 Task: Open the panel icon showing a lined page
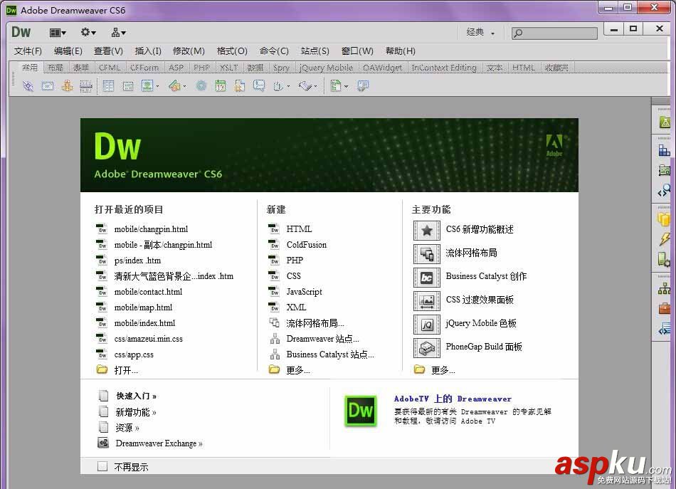pos(665,170)
